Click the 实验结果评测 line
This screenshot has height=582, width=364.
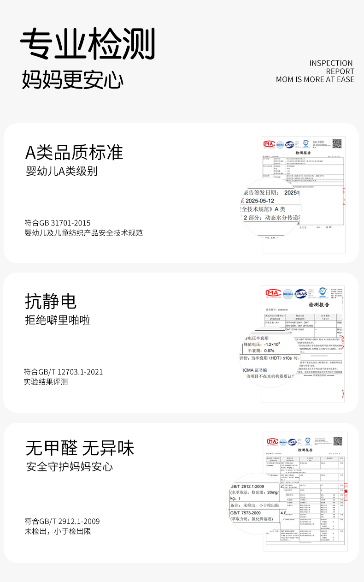[x=46, y=382]
